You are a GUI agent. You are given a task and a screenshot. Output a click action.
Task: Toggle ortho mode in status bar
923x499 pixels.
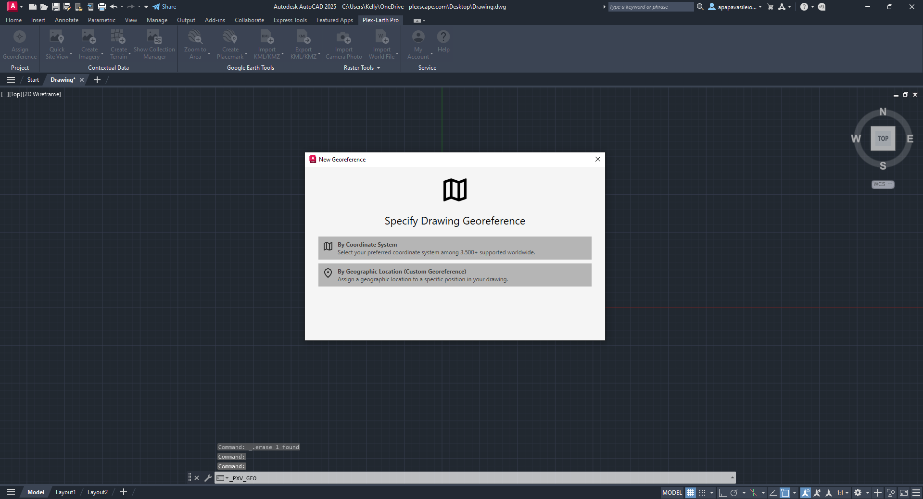pos(722,492)
